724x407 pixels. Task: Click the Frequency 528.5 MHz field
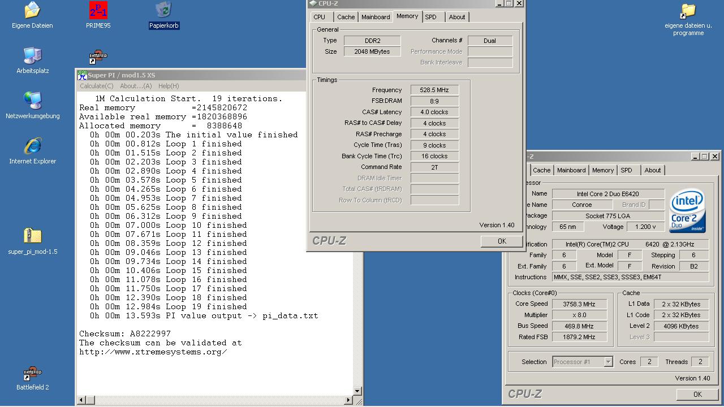[x=434, y=90]
